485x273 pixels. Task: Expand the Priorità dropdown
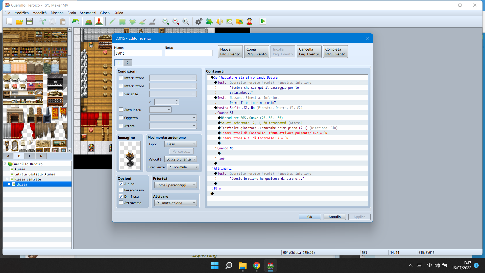(x=176, y=185)
